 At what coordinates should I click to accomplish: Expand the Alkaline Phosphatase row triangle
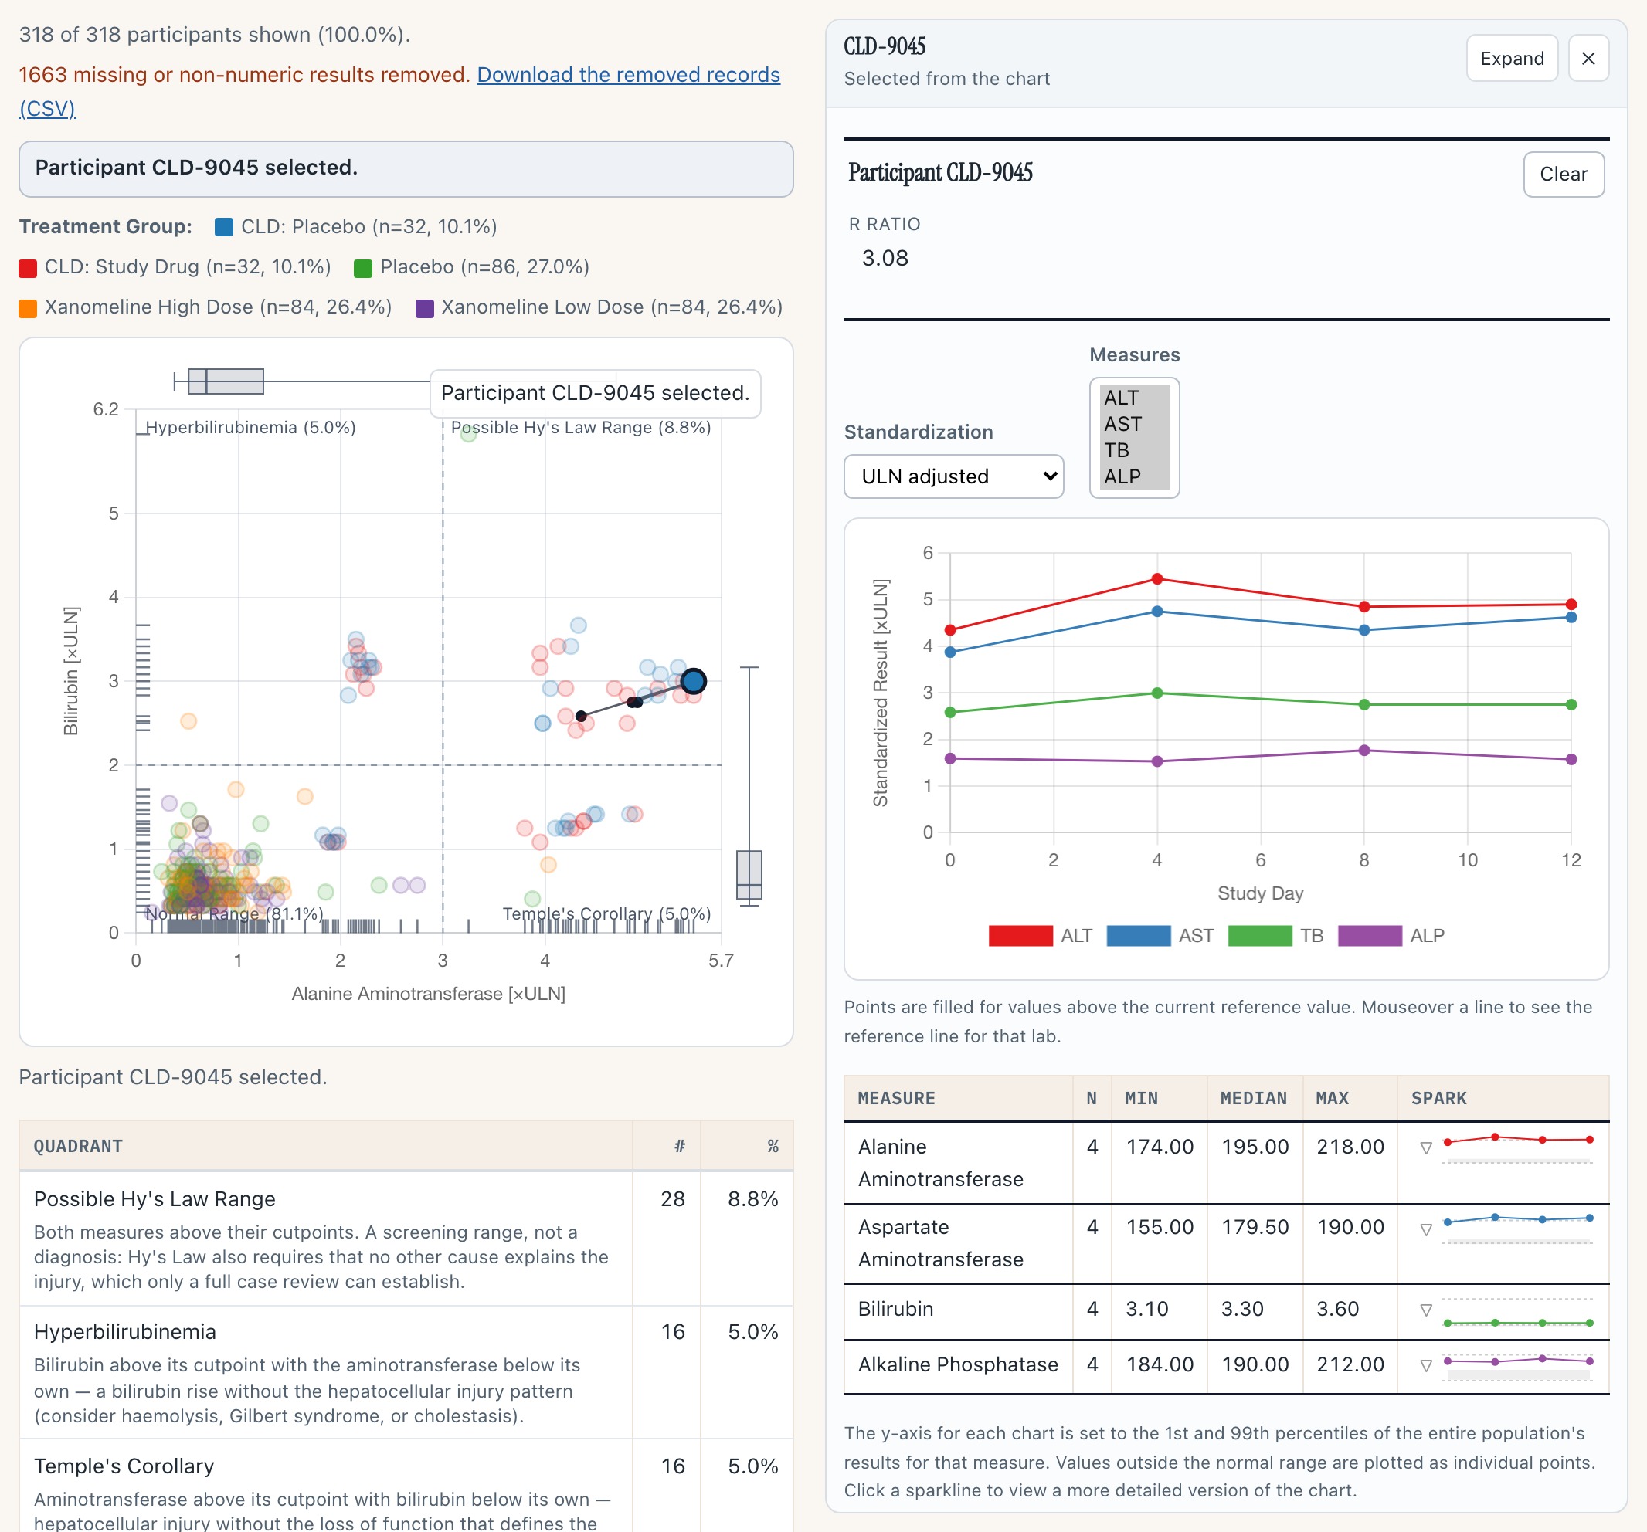pos(1426,1365)
